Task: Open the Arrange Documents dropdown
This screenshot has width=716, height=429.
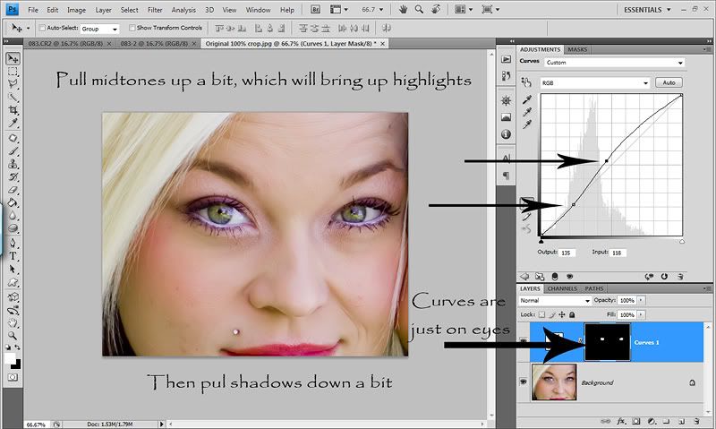Action: click(x=463, y=10)
